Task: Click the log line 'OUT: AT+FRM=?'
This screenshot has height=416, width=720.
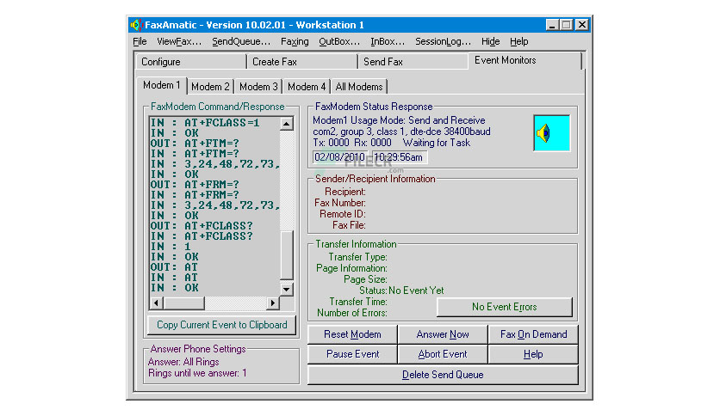Action: click(195, 185)
